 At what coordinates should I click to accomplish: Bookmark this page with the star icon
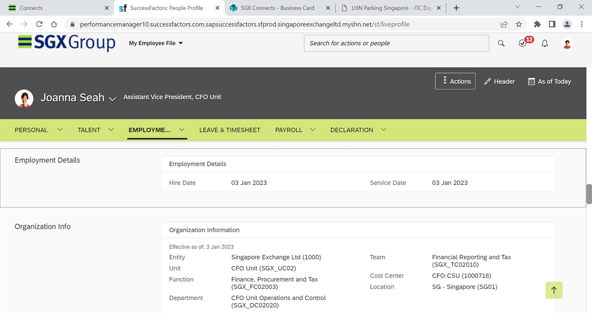pyautogui.click(x=519, y=24)
